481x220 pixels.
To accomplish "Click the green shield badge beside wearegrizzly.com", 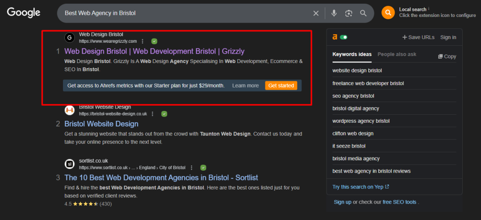I will point(154,41).
